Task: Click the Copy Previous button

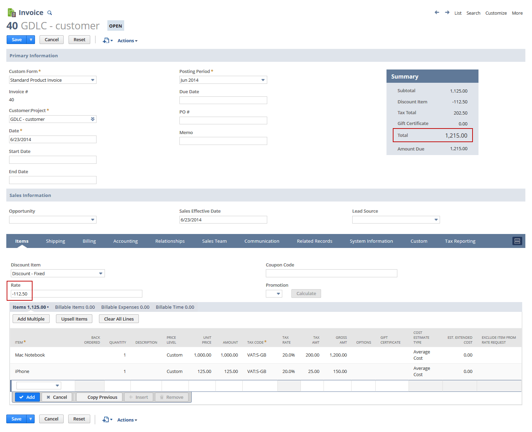Action: [102, 397]
